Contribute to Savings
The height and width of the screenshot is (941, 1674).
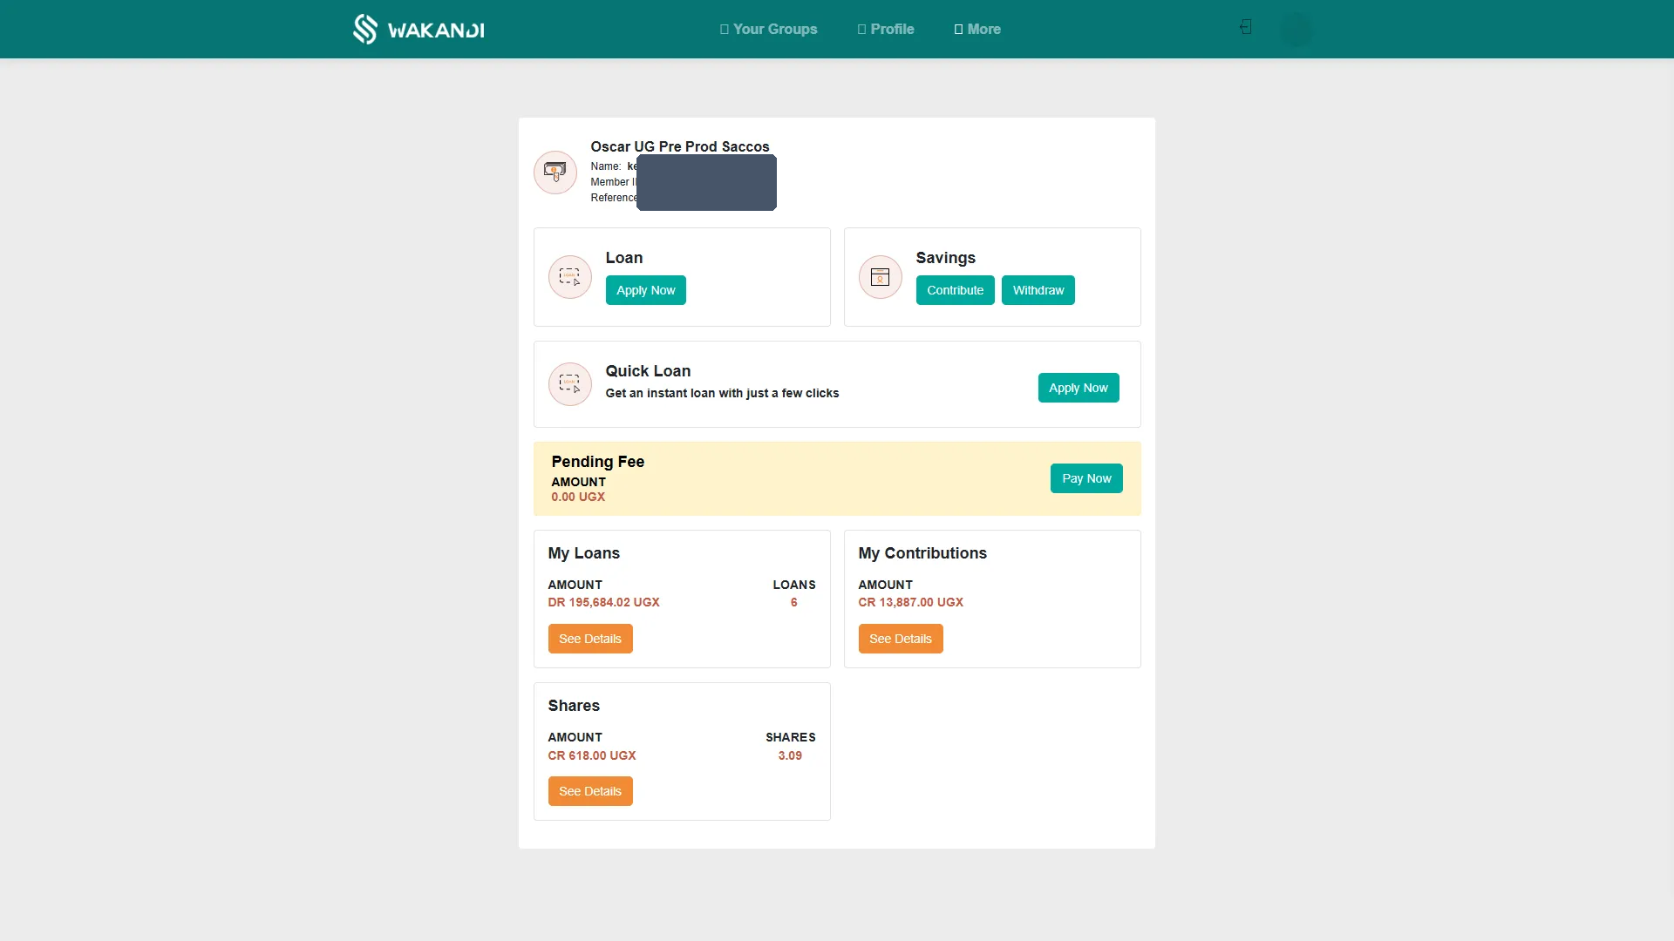click(956, 290)
